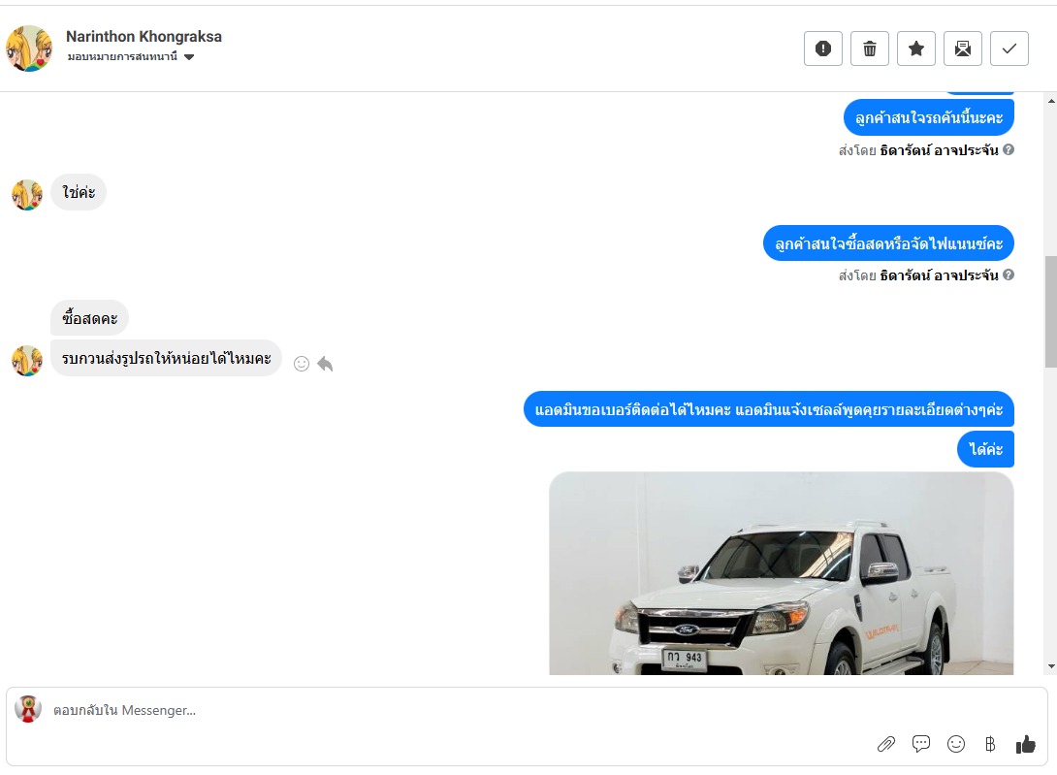Click the chat scrollbar down arrow
Viewport: 1057px width, 775px height.
1051,666
